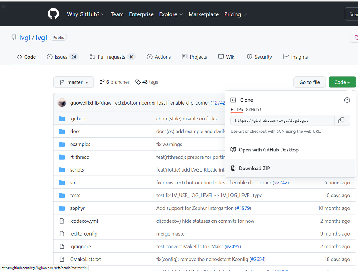Click the tags icon beside 48 tags

(x=138, y=82)
